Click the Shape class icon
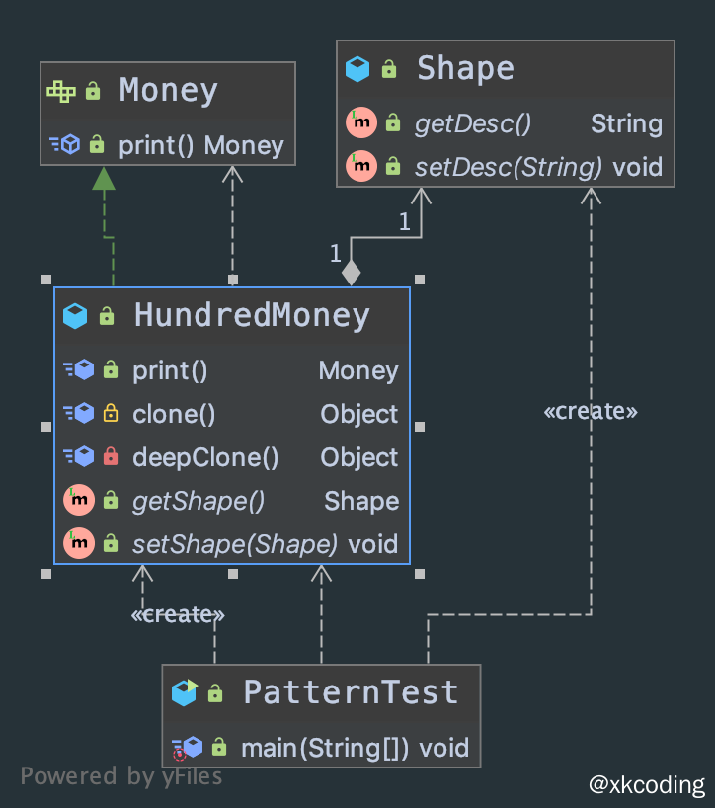Image resolution: width=715 pixels, height=808 pixels. tap(357, 68)
